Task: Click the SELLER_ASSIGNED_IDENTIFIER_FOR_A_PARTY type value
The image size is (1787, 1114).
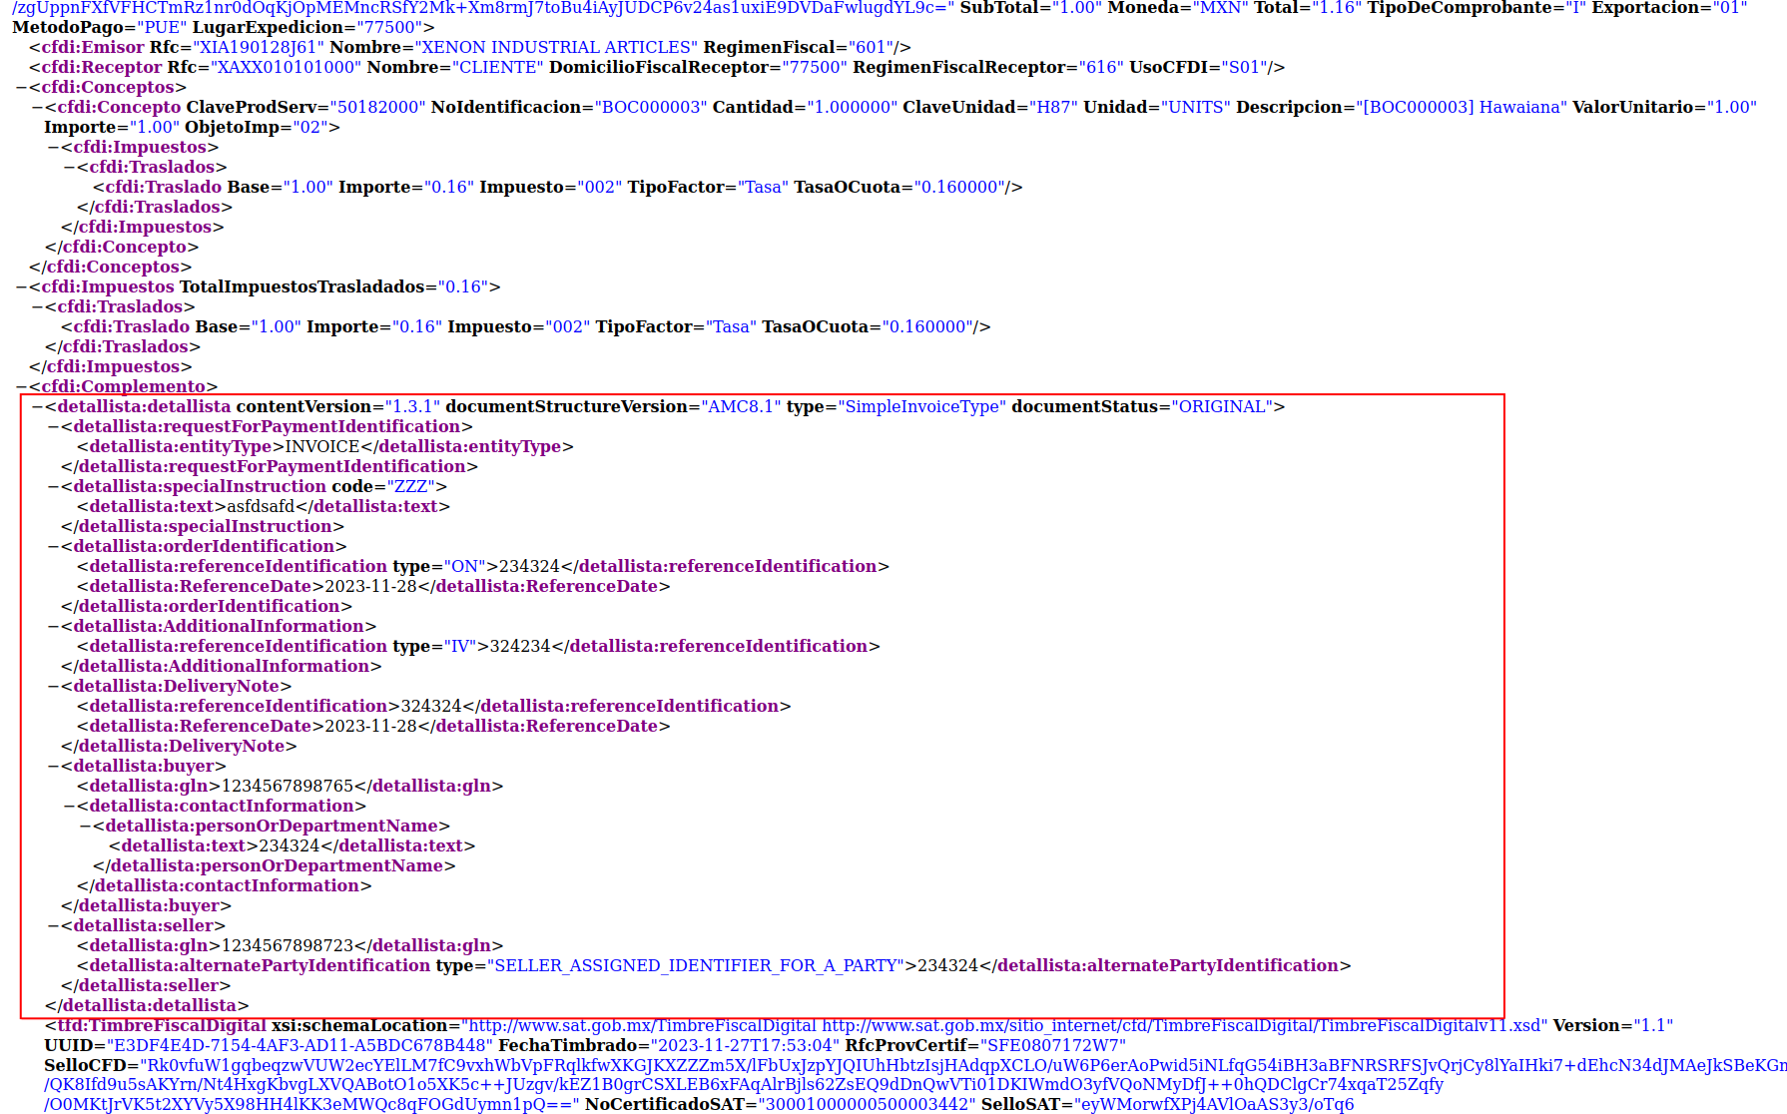Action: pos(695,966)
